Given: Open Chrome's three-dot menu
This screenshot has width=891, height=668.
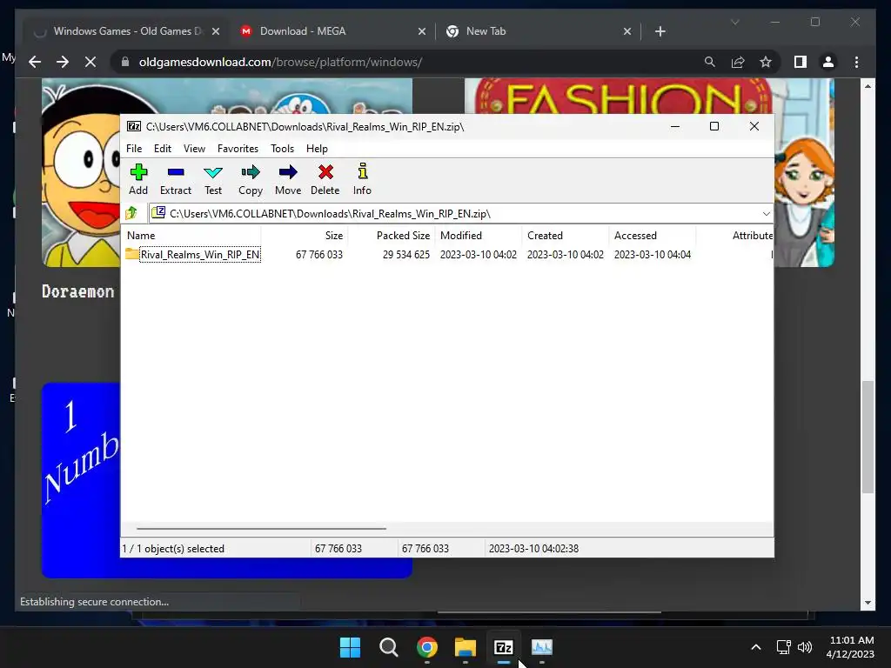Looking at the screenshot, I should 856,62.
